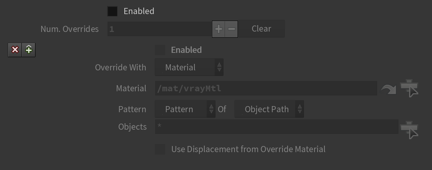Insert override before using green plus icon
The height and width of the screenshot is (170, 432).
click(x=29, y=50)
